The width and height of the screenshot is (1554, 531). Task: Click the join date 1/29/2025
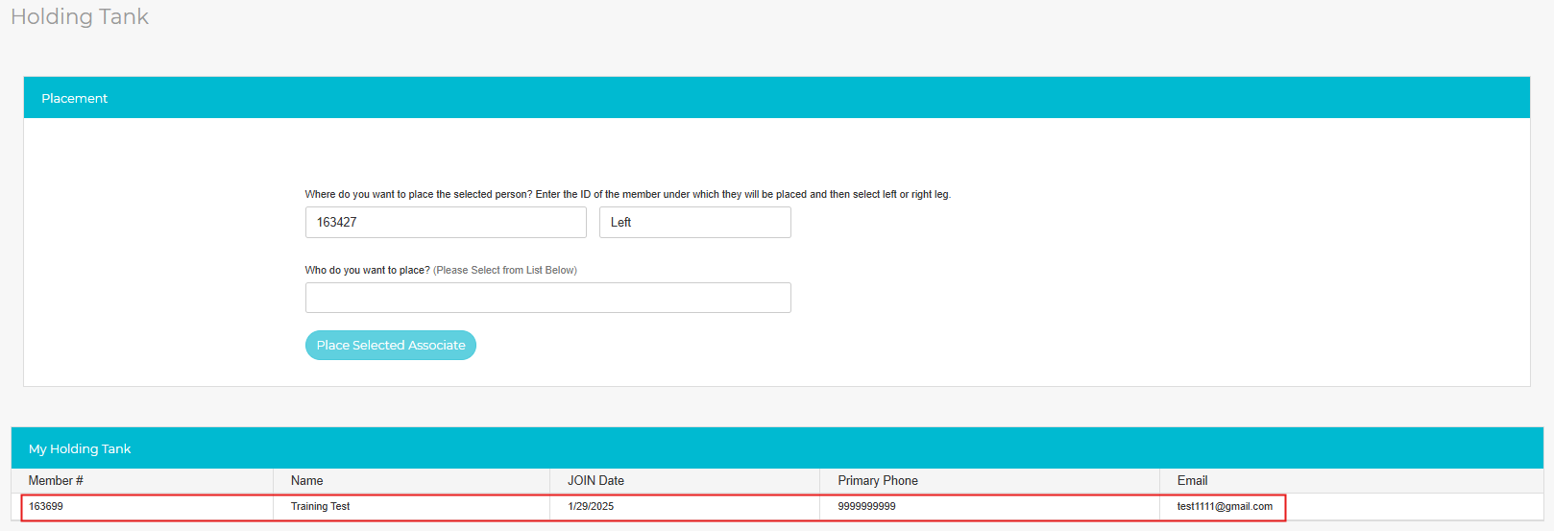[x=591, y=506]
